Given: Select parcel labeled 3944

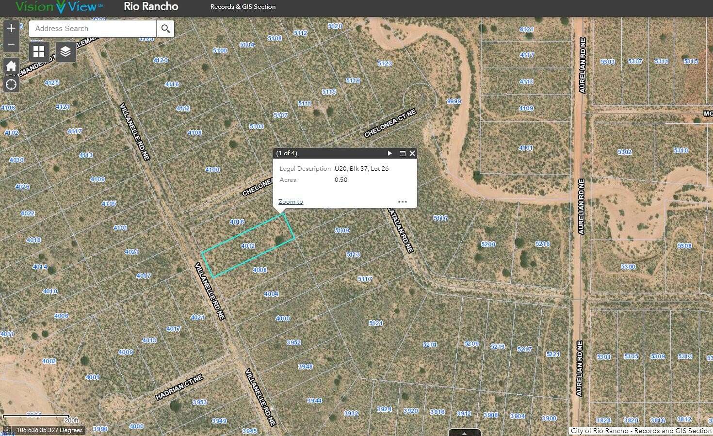Looking at the screenshot, I should click(314, 401).
